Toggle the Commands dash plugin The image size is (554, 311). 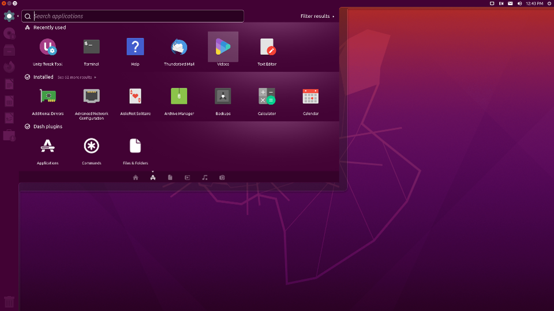point(92,151)
